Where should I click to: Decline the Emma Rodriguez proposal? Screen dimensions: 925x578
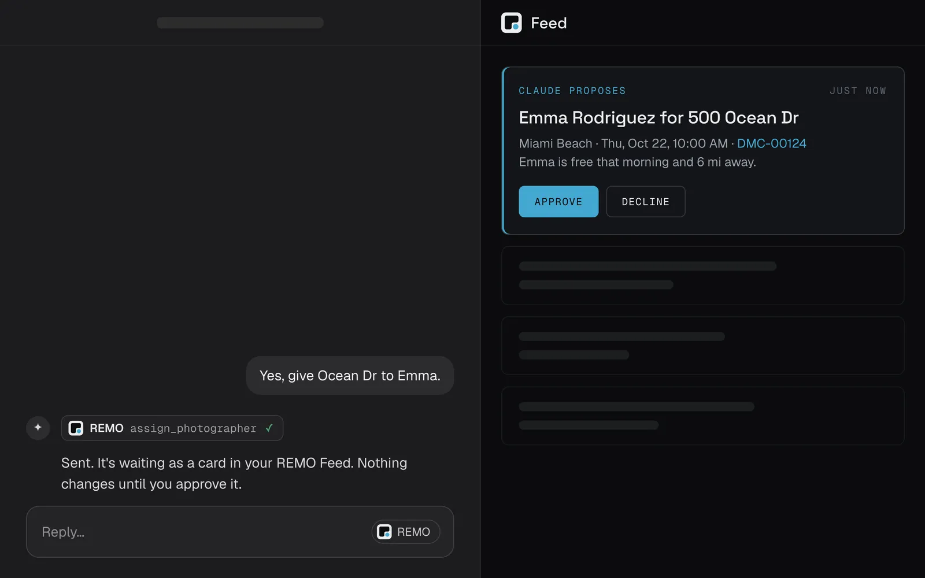coord(646,202)
